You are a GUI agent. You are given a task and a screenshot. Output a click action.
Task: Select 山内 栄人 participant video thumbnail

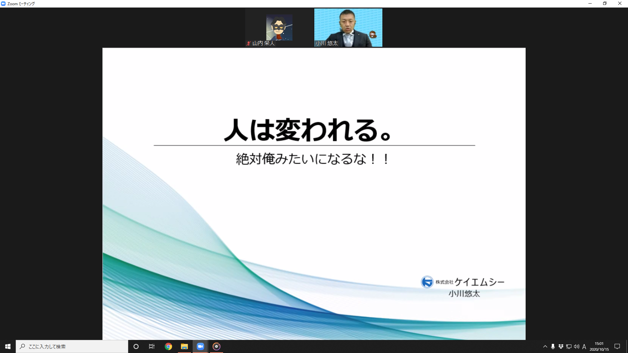click(279, 28)
